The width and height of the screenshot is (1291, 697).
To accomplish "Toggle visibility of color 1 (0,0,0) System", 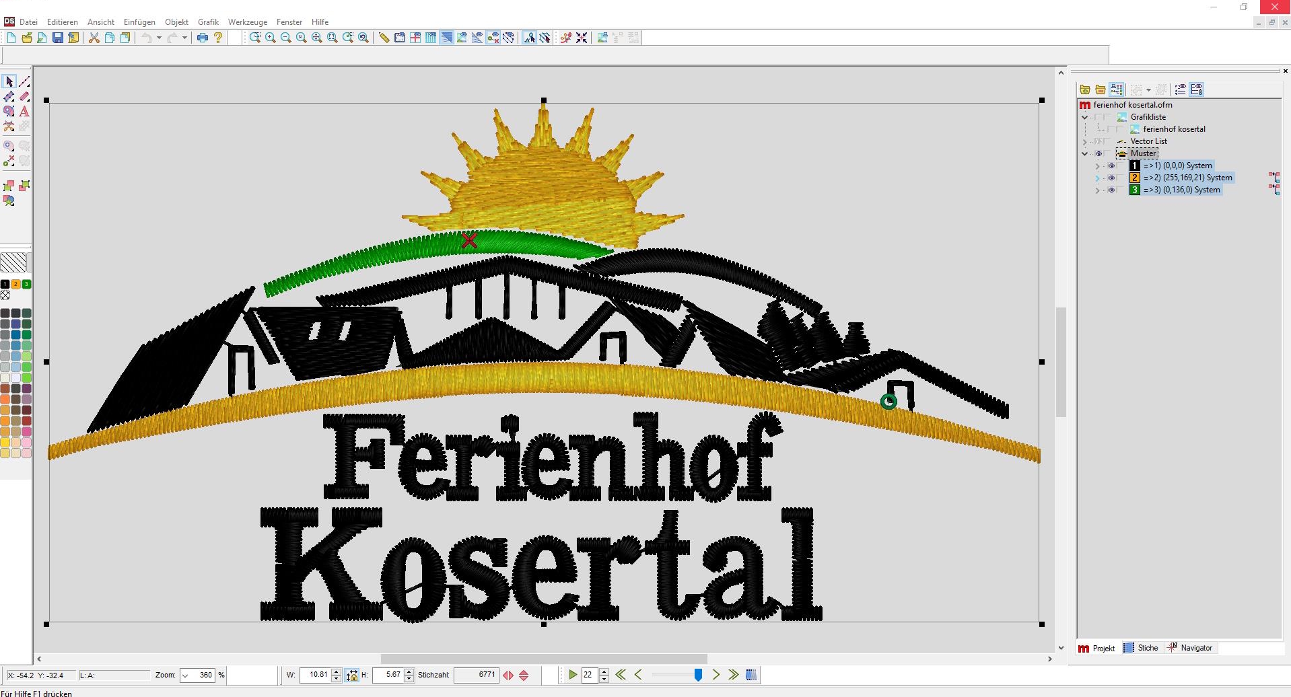I will [x=1111, y=166].
